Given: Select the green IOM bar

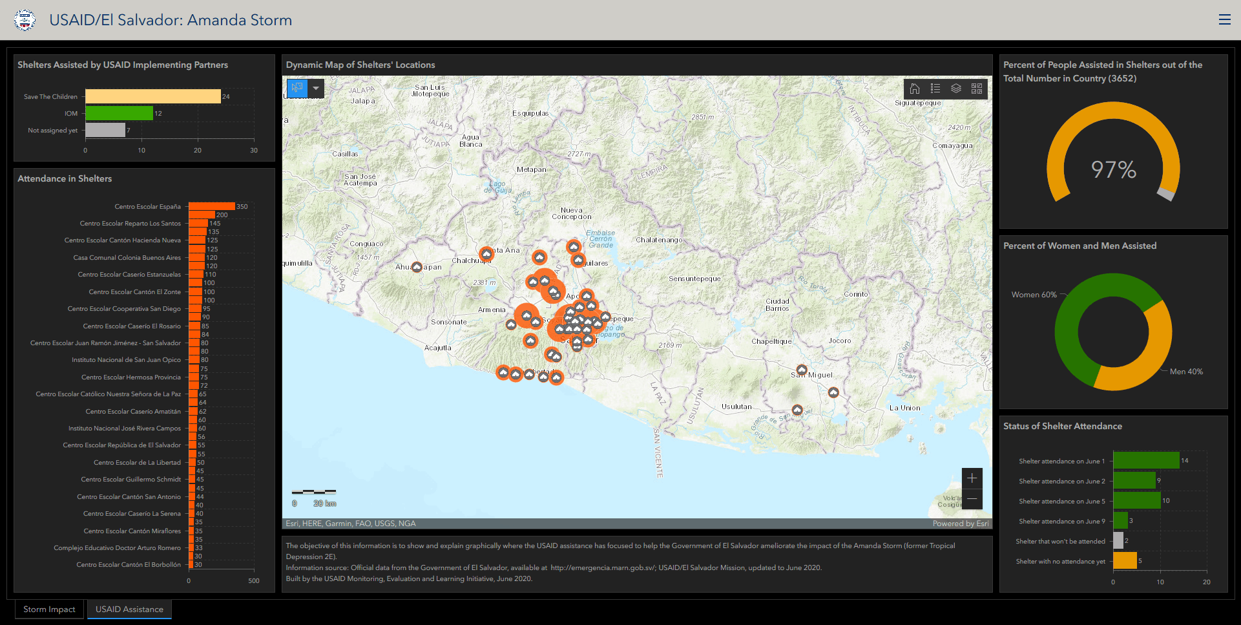Looking at the screenshot, I should click(x=119, y=113).
